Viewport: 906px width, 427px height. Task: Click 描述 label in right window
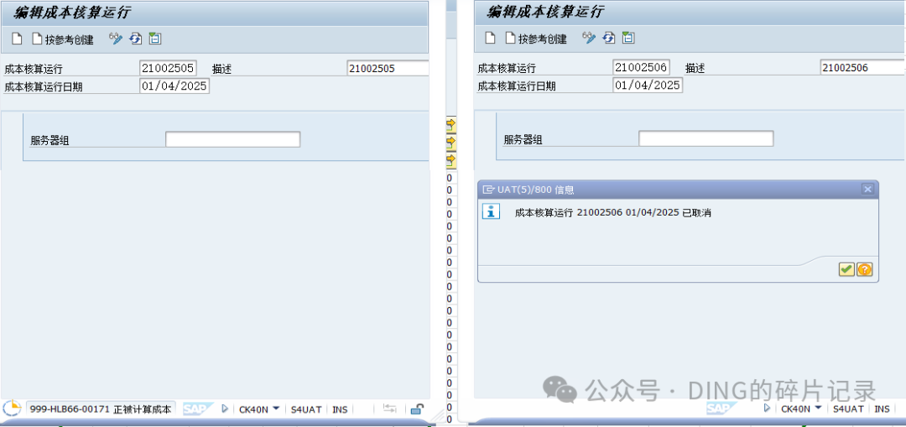point(695,69)
